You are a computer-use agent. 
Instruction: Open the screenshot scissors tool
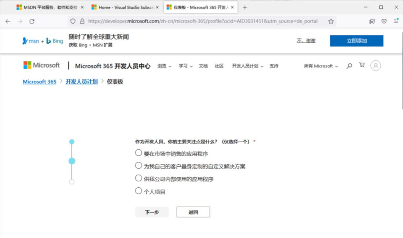372,21
